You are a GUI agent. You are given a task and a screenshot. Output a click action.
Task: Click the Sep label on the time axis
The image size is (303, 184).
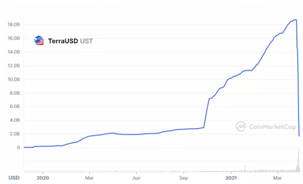coord(184,177)
